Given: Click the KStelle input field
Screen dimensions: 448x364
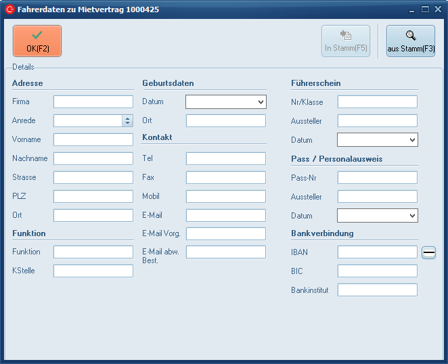Looking at the screenshot, I should 93,271.
